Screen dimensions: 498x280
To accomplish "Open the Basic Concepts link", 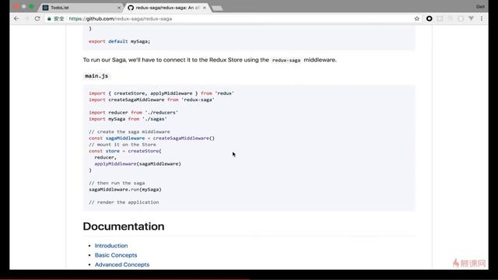I will pos(116,255).
